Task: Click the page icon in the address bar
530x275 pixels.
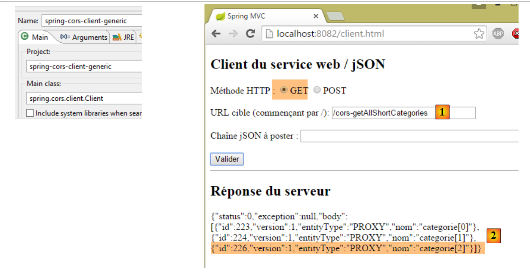Action: (269, 34)
